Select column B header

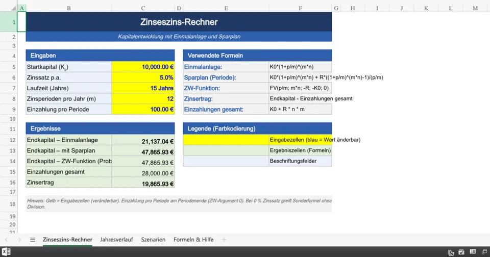[x=69, y=9]
